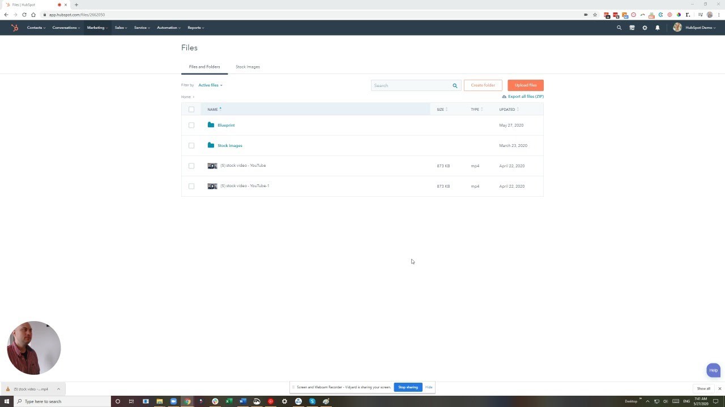Switch to Stock Images tab

pos(248,67)
